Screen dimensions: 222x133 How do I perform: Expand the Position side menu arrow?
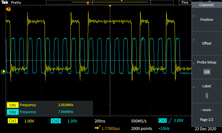pyautogui.click(x=193, y=16)
